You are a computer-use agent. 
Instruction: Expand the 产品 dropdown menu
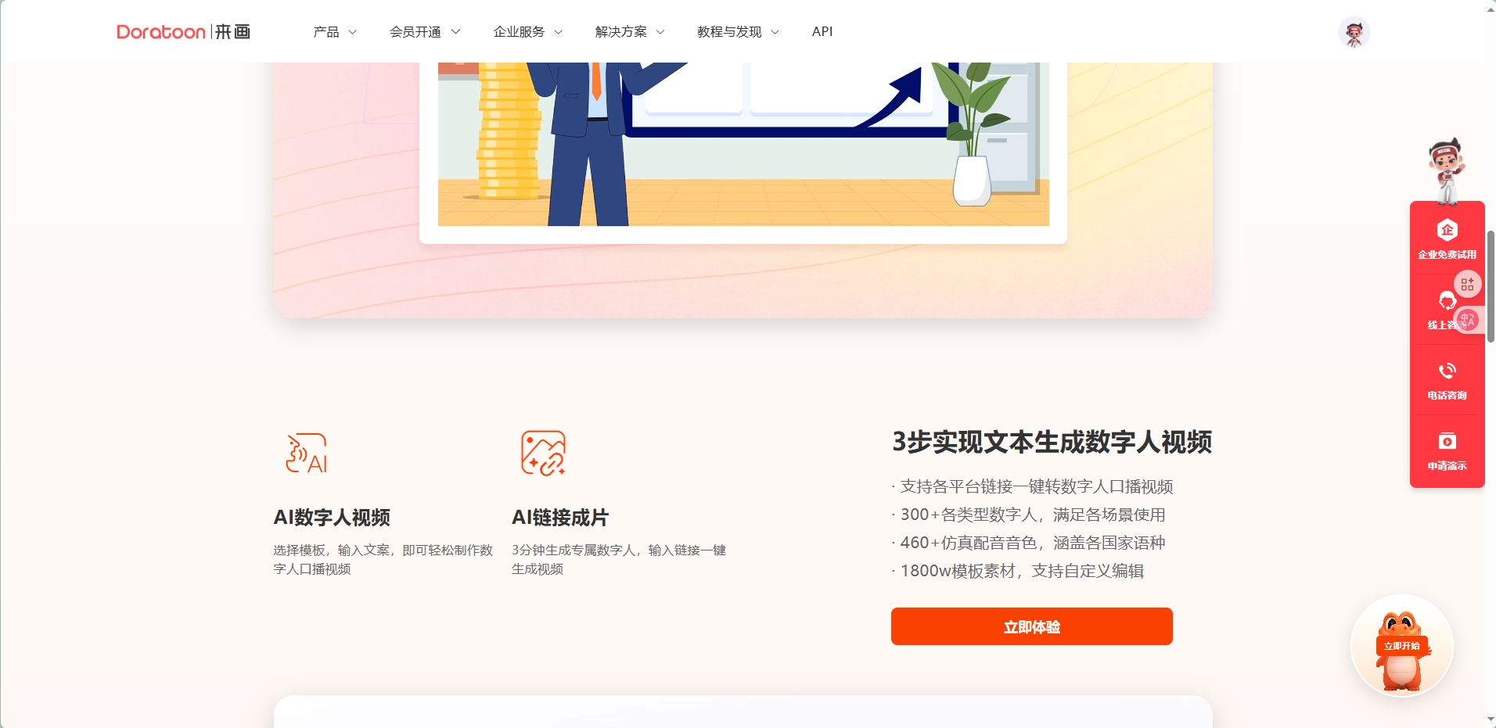pos(335,31)
